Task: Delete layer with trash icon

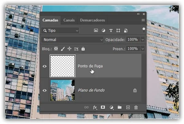Action: (x=136, y=107)
